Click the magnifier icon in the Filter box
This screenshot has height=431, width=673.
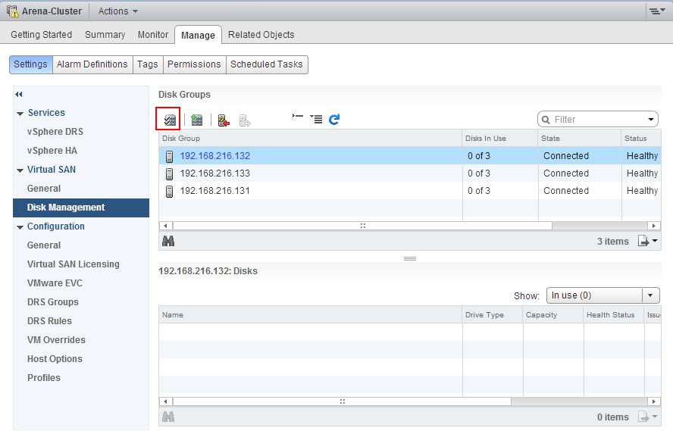546,120
